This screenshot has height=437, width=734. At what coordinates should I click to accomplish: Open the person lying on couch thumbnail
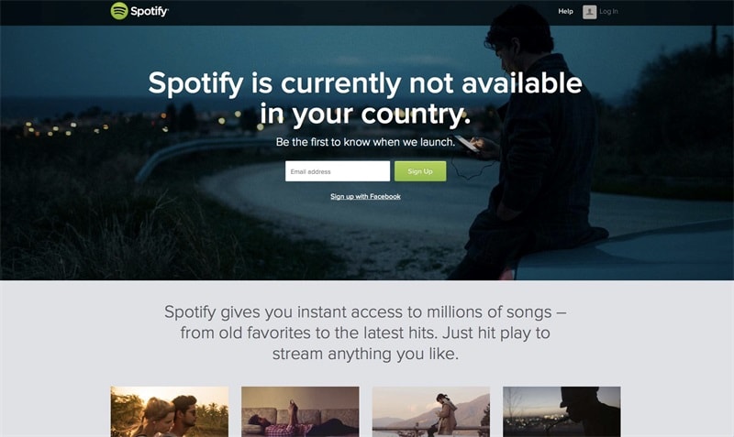click(x=300, y=411)
